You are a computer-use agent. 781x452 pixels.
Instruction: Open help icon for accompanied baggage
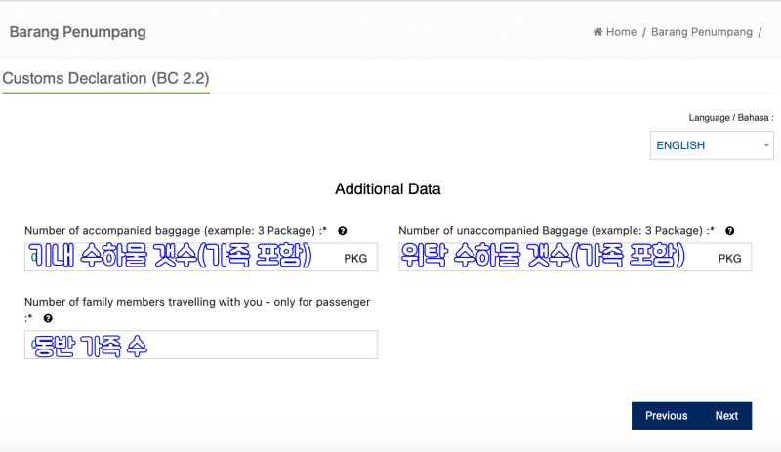343,231
